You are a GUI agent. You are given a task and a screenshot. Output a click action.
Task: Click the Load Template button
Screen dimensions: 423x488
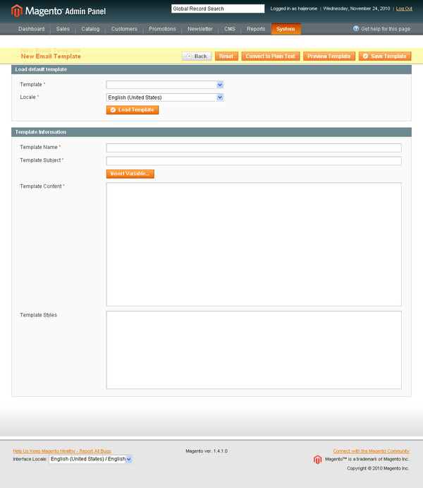(x=133, y=110)
